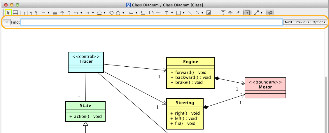The width and height of the screenshot is (329, 133).
Task: Select the Note tool icon
Action: click(x=151, y=13)
